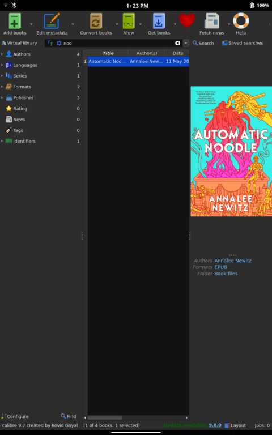Open Annalee Newitz author link

233,261
